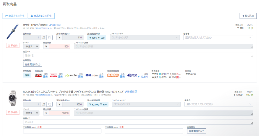Focus selling price field showing 500
Image resolution: width=259 pixels, height=136 pixels.
coord(59,47)
